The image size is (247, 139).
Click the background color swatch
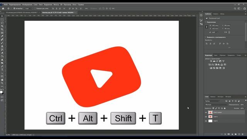(x=3, y=93)
